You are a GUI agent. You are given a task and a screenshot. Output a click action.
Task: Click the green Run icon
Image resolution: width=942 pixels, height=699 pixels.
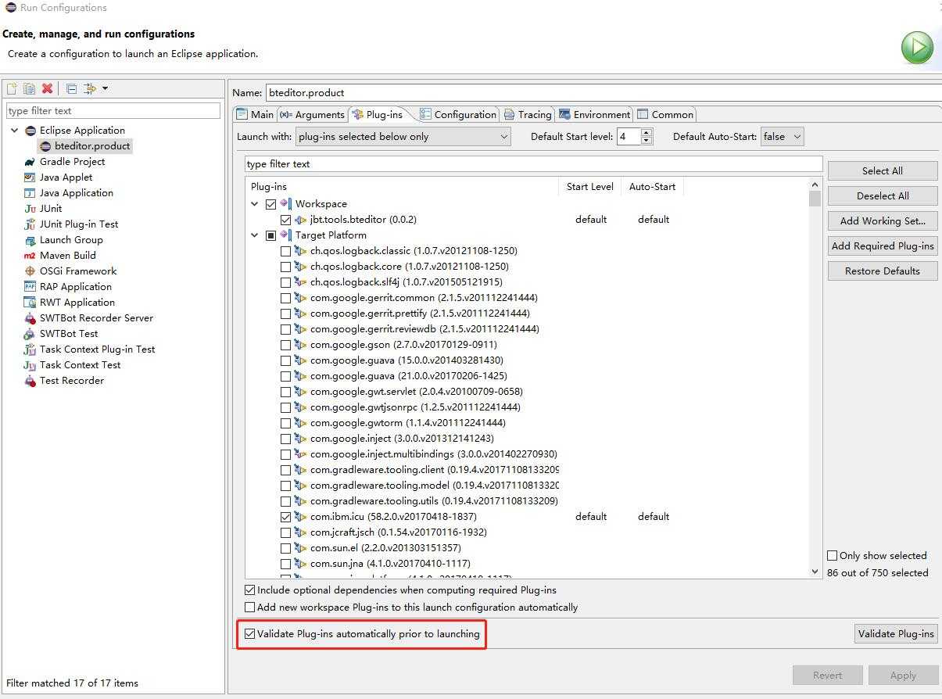point(917,47)
